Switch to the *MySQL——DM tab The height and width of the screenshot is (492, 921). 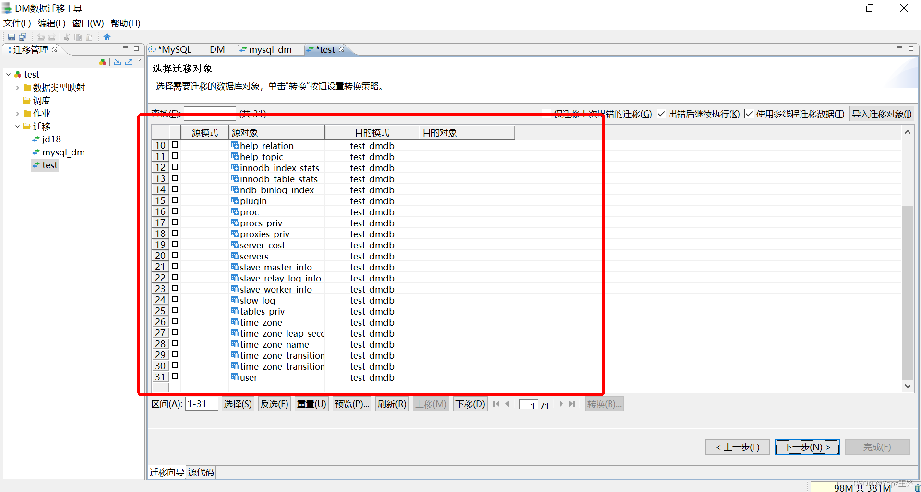(x=191, y=49)
